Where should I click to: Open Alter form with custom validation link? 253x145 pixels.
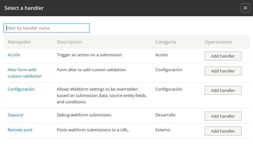pyautogui.click(x=25, y=73)
